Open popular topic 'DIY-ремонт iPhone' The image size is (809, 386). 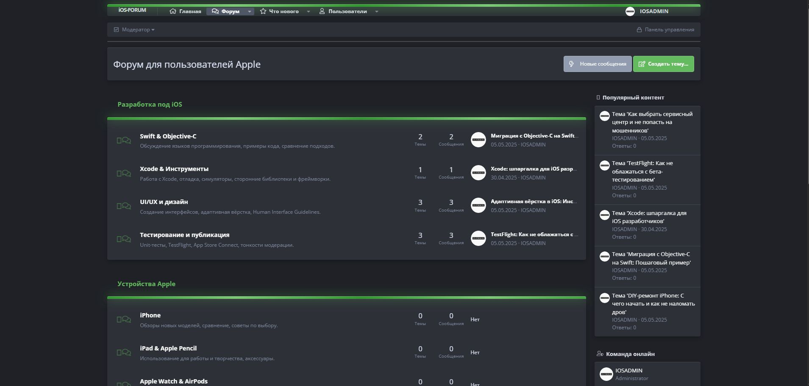[653, 304]
